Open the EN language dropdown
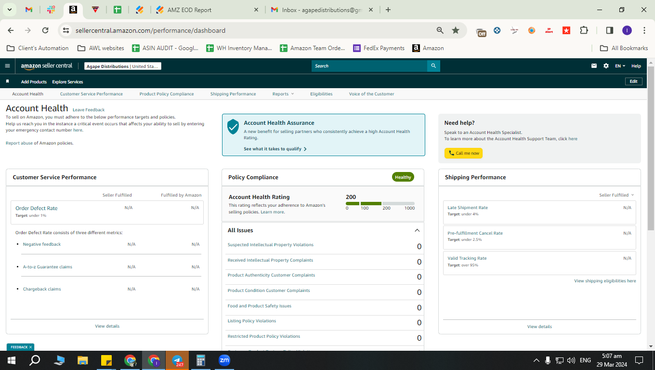 click(x=620, y=66)
